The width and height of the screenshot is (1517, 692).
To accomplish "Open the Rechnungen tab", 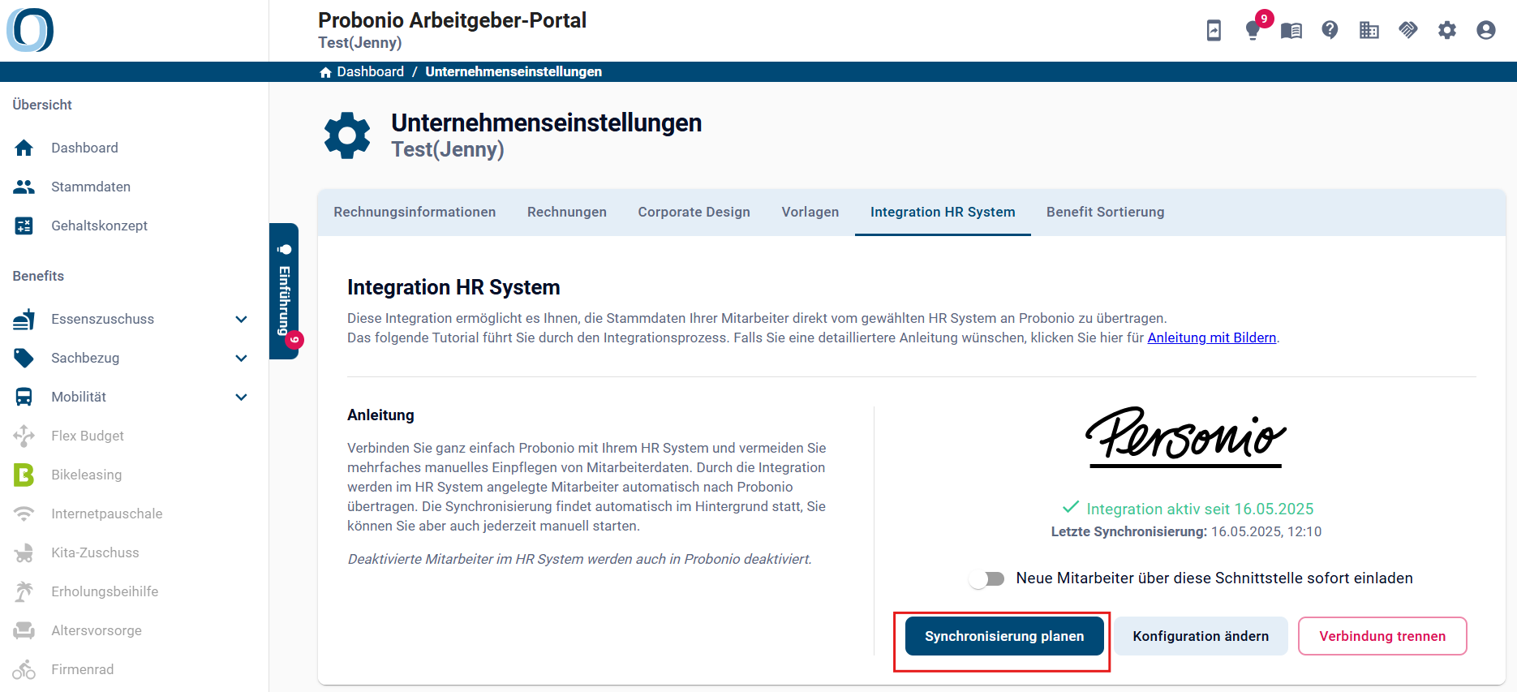I will pyautogui.click(x=567, y=212).
